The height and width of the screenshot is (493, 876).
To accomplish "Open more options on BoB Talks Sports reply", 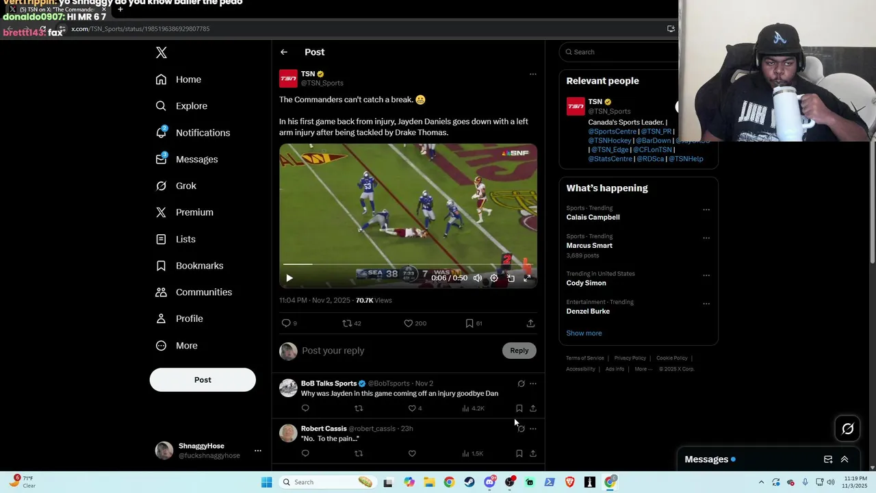I will coord(533,384).
